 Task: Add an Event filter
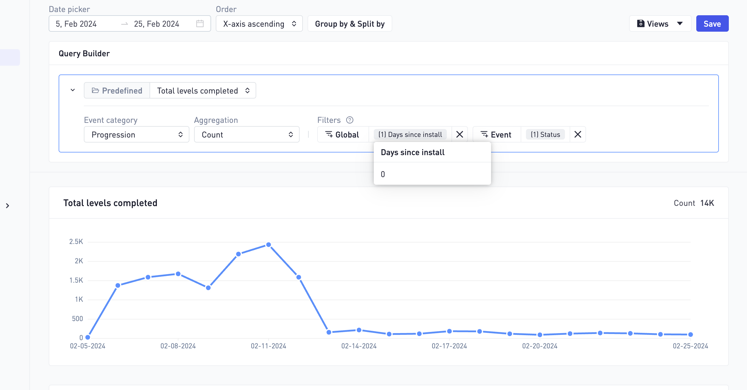496,135
